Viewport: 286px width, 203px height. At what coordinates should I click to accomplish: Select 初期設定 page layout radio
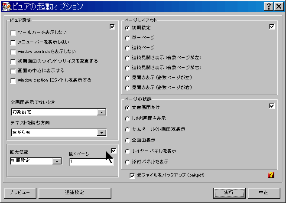point(127,28)
